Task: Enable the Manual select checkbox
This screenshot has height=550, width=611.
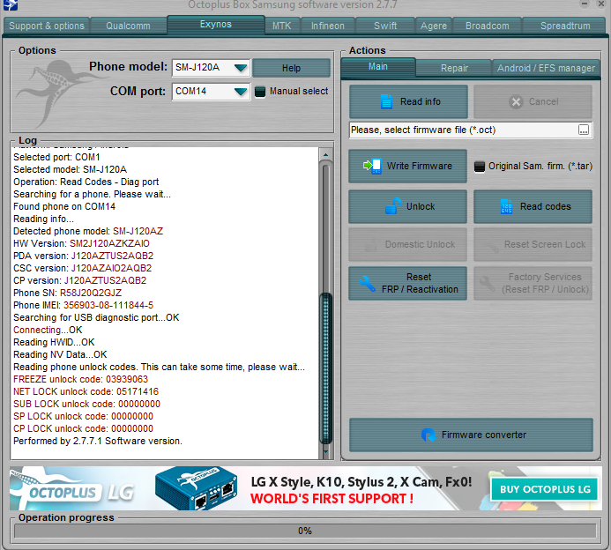Action: [x=260, y=92]
